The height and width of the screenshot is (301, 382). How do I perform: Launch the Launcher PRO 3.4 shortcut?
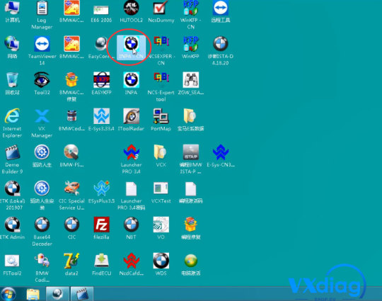132,159
